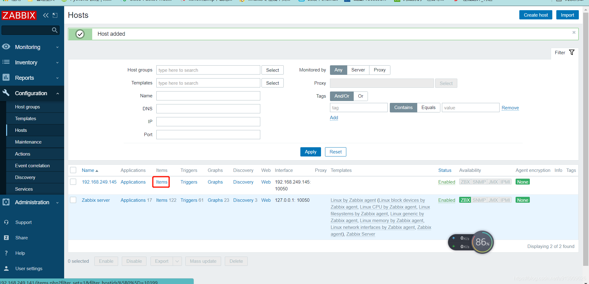Expand the Reports menu chevron
This screenshot has height=284, width=589.
tap(57, 78)
